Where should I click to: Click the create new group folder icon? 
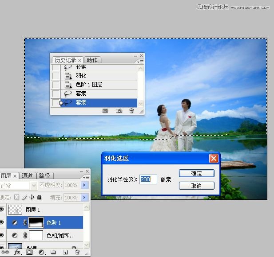(x=53, y=252)
